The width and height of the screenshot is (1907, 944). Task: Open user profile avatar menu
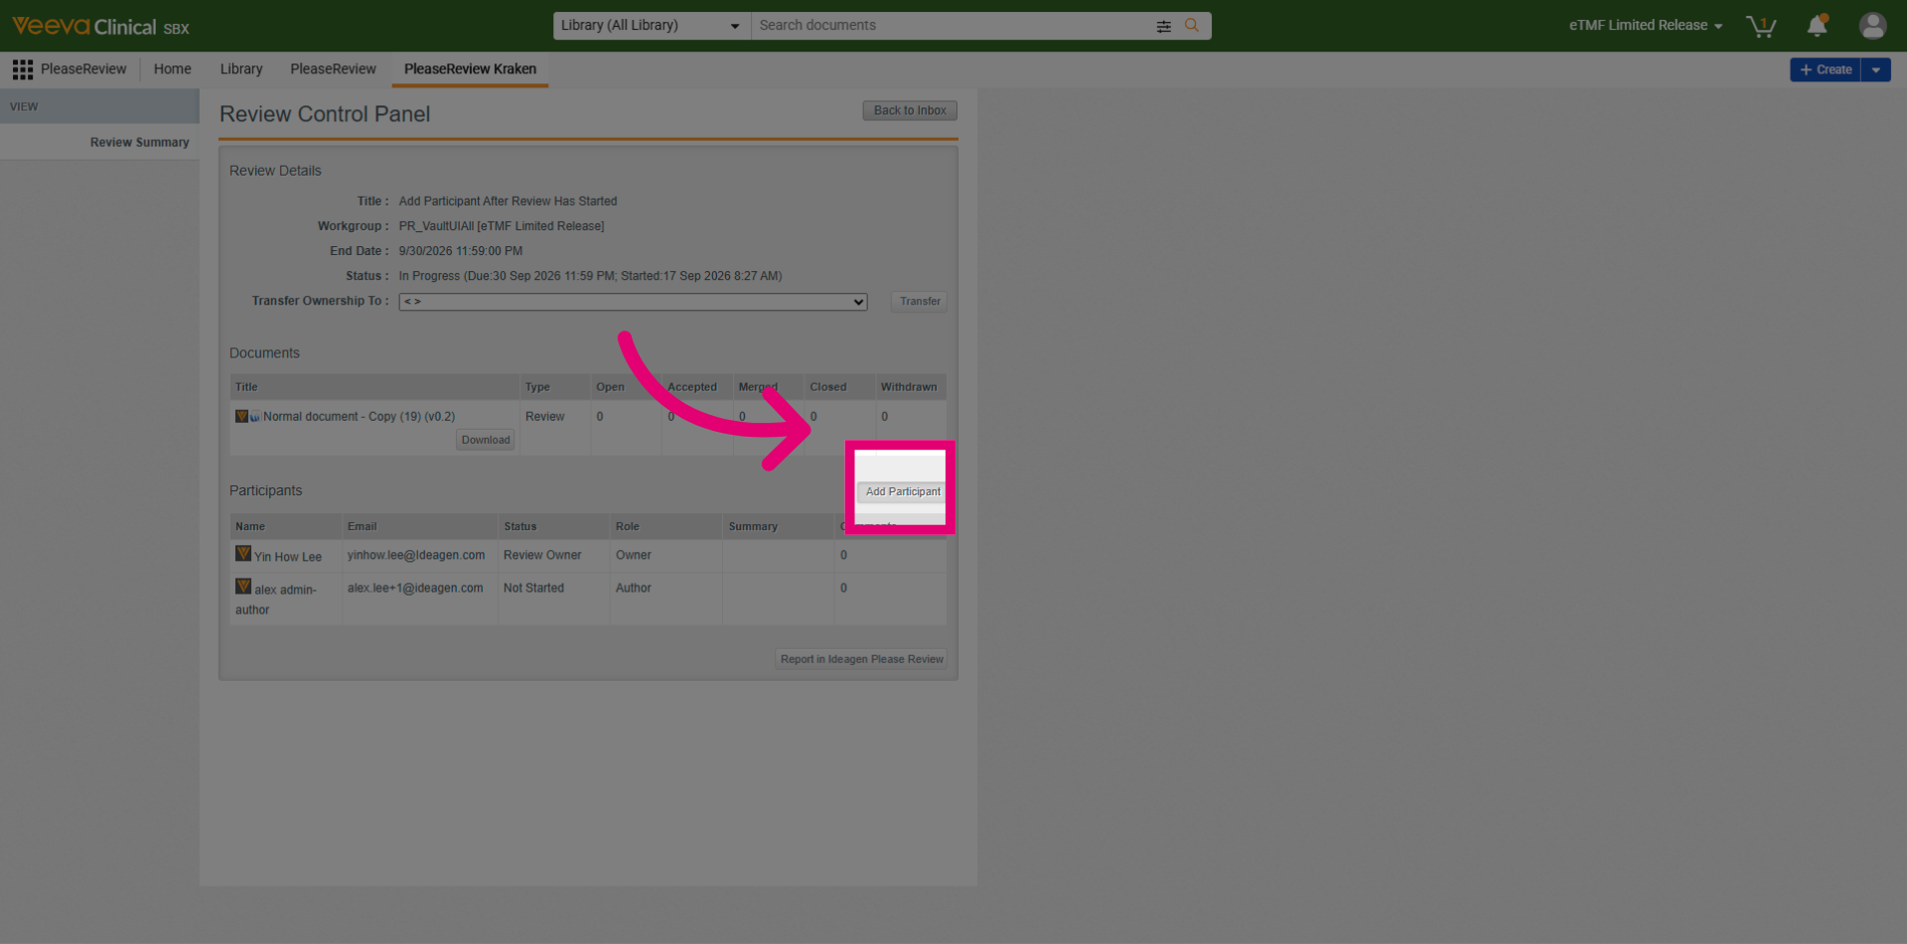tap(1872, 26)
